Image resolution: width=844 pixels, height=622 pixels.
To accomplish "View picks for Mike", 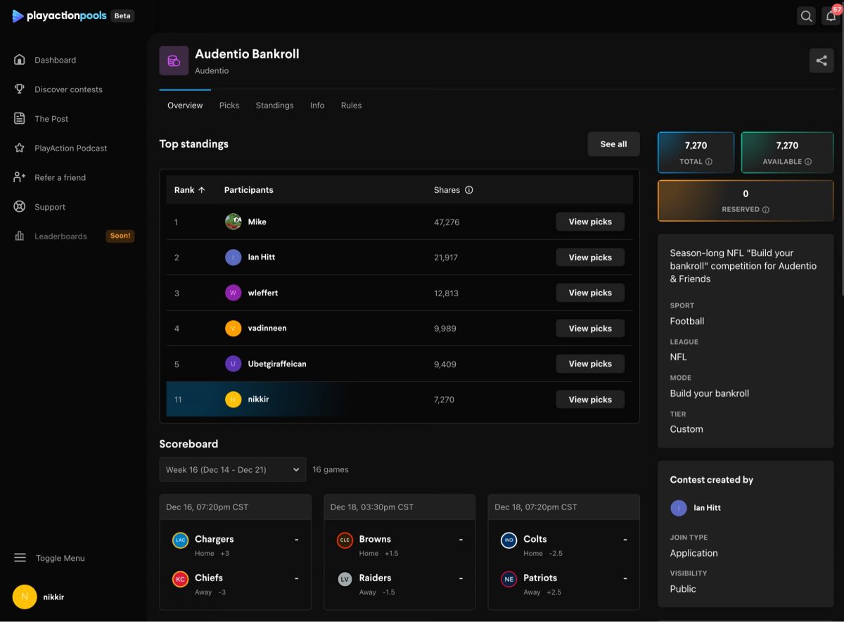I will (590, 222).
